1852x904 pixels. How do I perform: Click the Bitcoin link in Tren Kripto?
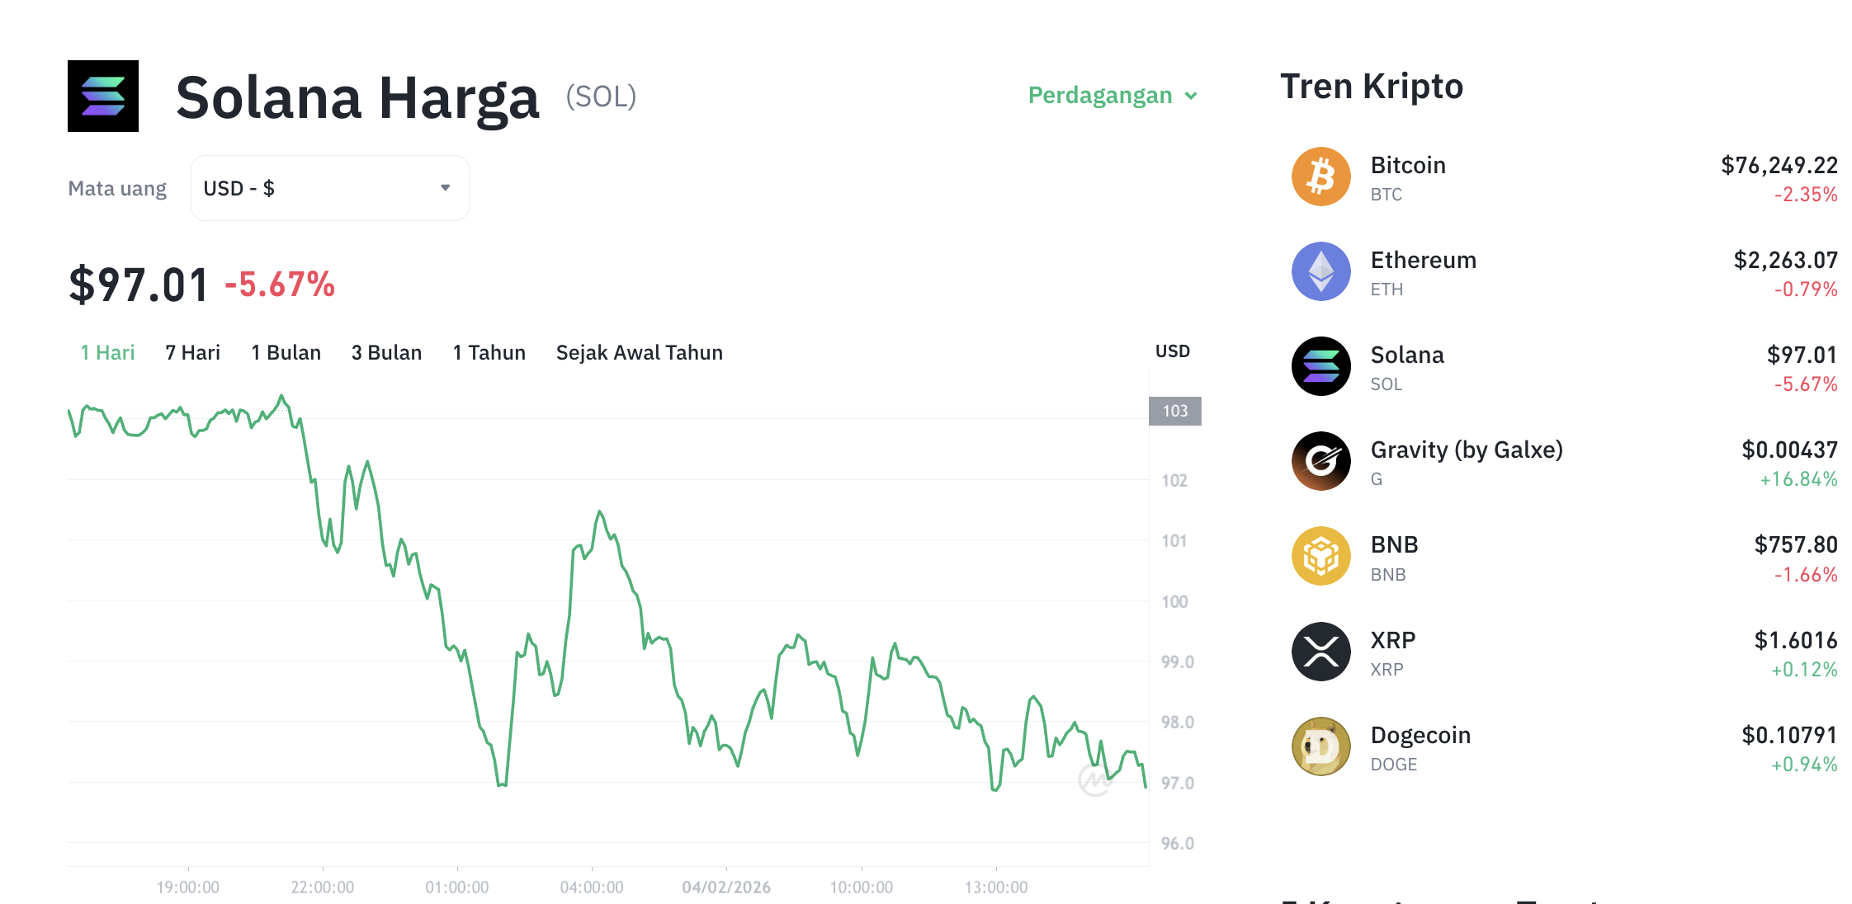coord(1407,165)
